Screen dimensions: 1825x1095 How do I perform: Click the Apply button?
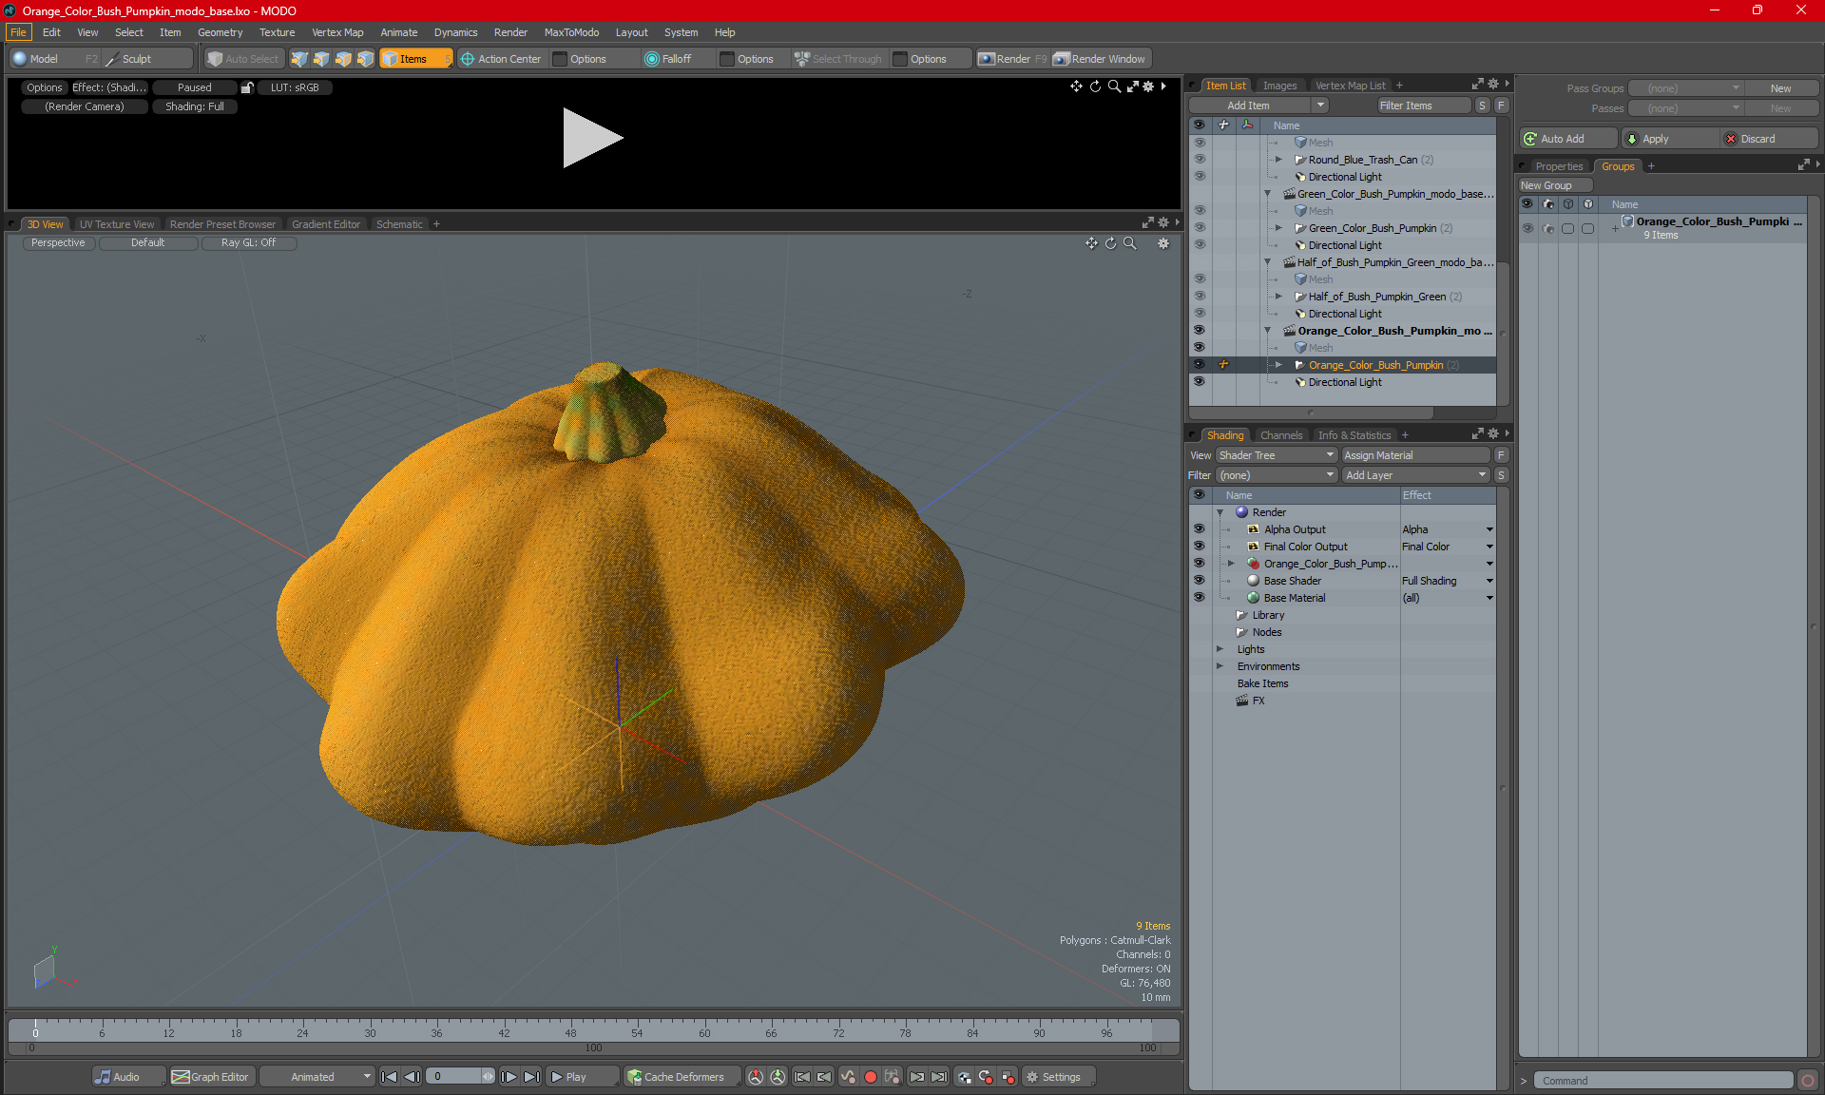pyautogui.click(x=1671, y=139)
